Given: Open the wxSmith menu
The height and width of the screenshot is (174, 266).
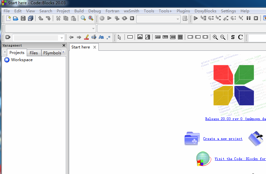Looking at the screenshot, I should (x=131, y=11).
